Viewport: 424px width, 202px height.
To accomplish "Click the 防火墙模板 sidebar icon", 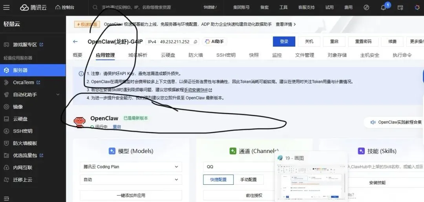I will coord(6,143).
